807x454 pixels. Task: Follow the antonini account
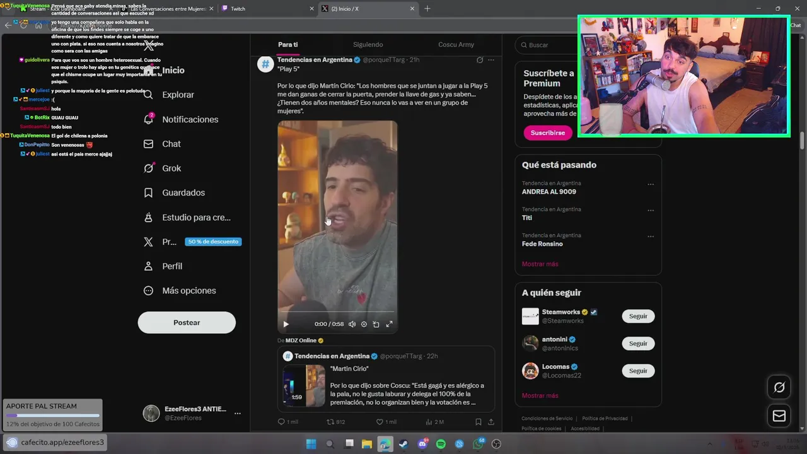[638, 344]
